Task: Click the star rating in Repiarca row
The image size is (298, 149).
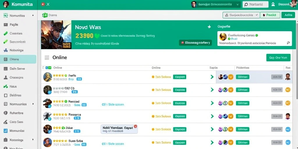Action: (60, 115)
